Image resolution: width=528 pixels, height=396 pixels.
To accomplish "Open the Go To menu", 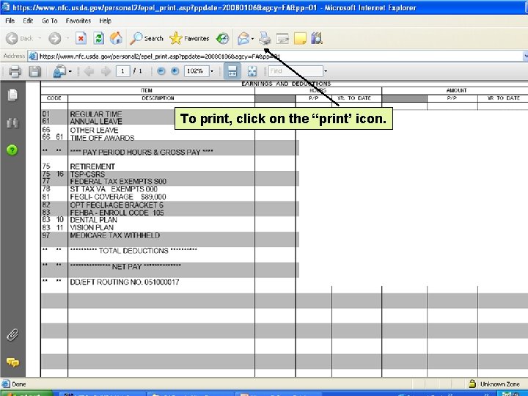I will pos(50,21).
